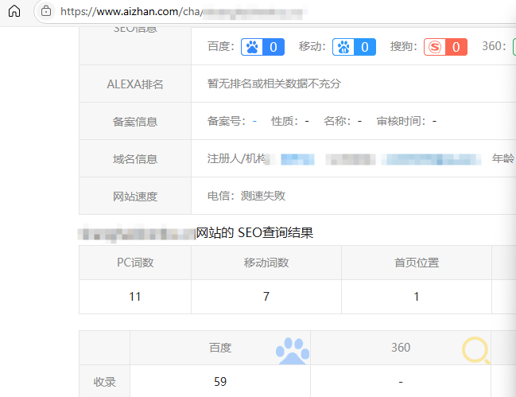The image size is (516, 397).
Task: Click the mobile Baidu paw weight badge
Action: point(354,47)
